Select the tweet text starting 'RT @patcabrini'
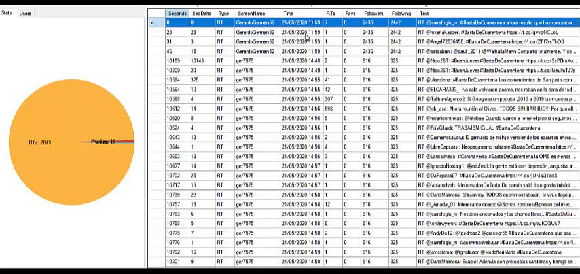 pos(498,52)
